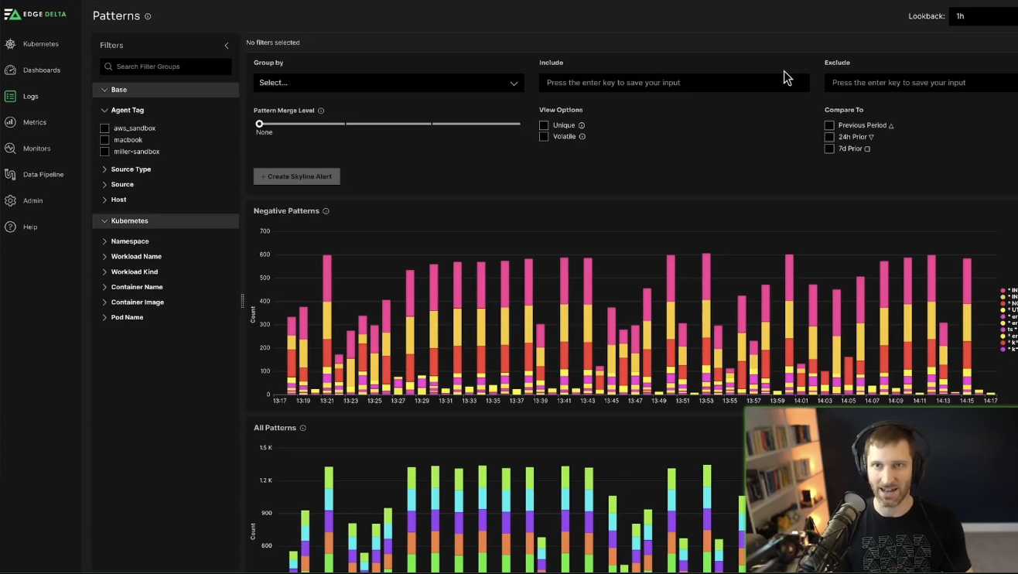Open the Group by Select dropdown
The width and height of the screenshot is (1018, 574).
pyautogui.click(x=388, y=83)
